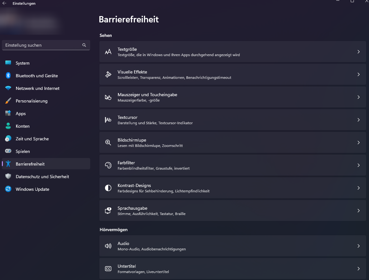This screenshot has width=369, height=280.
Task: Click the Farbfilter palette icon
Action: coord(108,165)
